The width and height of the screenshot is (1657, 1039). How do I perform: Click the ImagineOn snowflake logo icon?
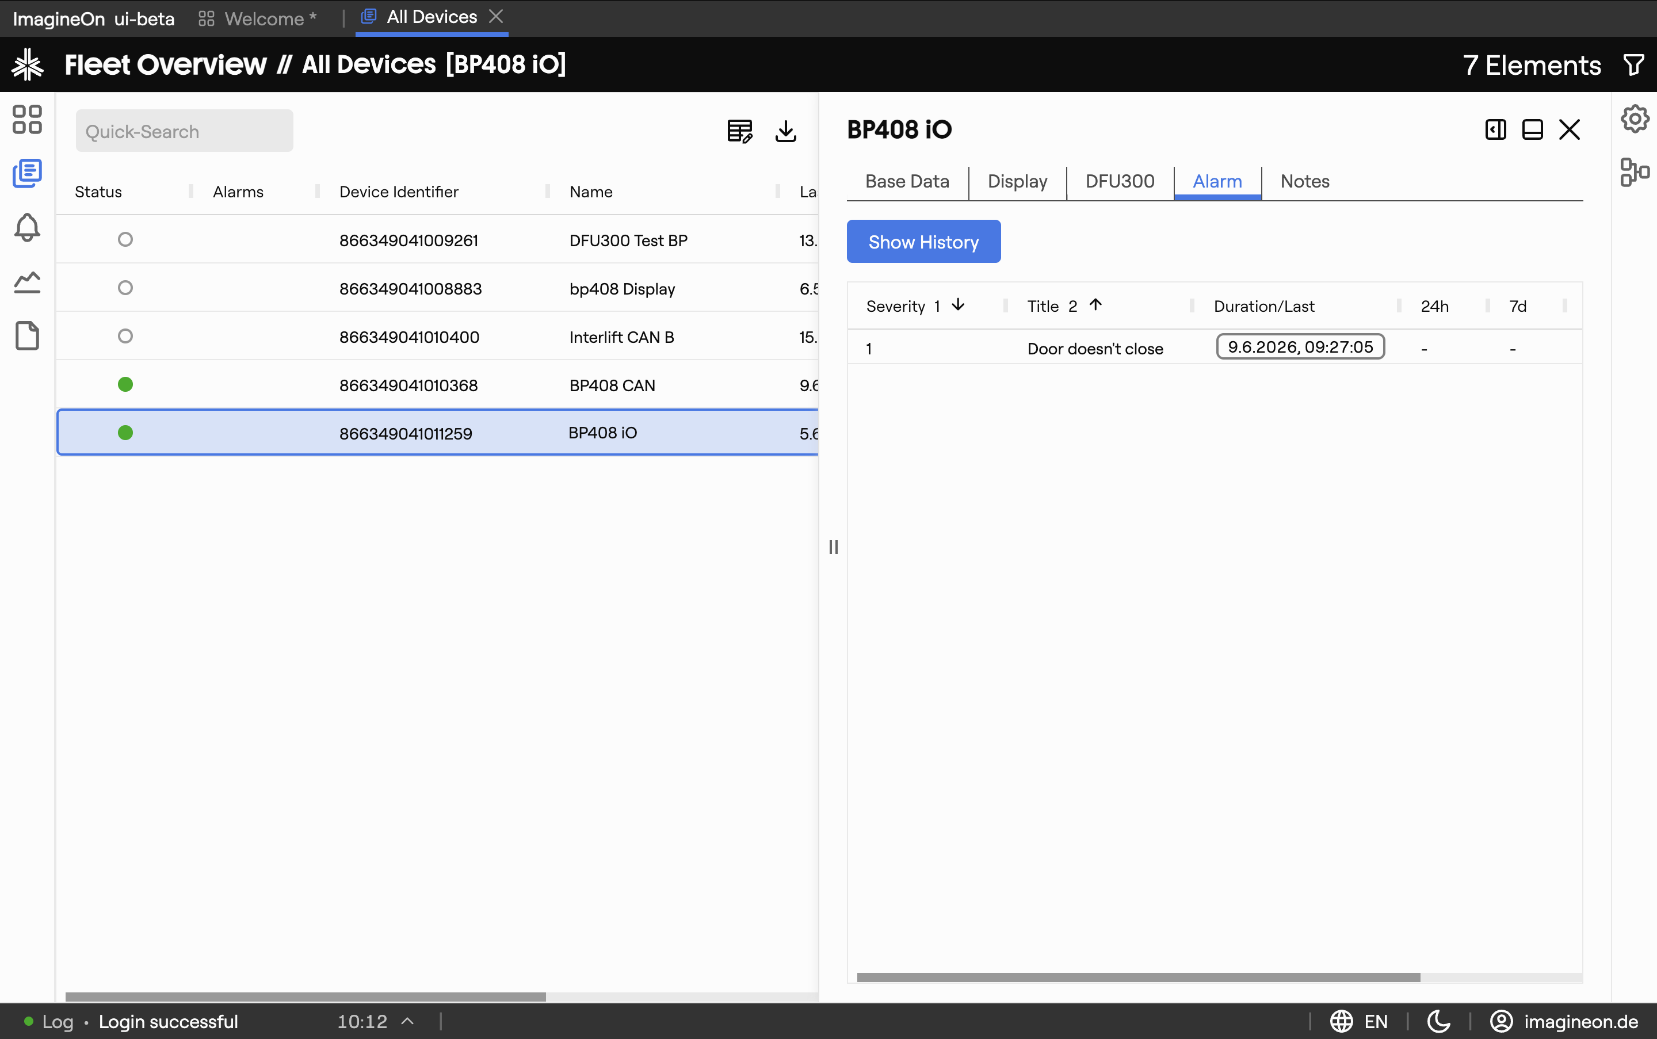pyautogui.click(x=28, y=64)
